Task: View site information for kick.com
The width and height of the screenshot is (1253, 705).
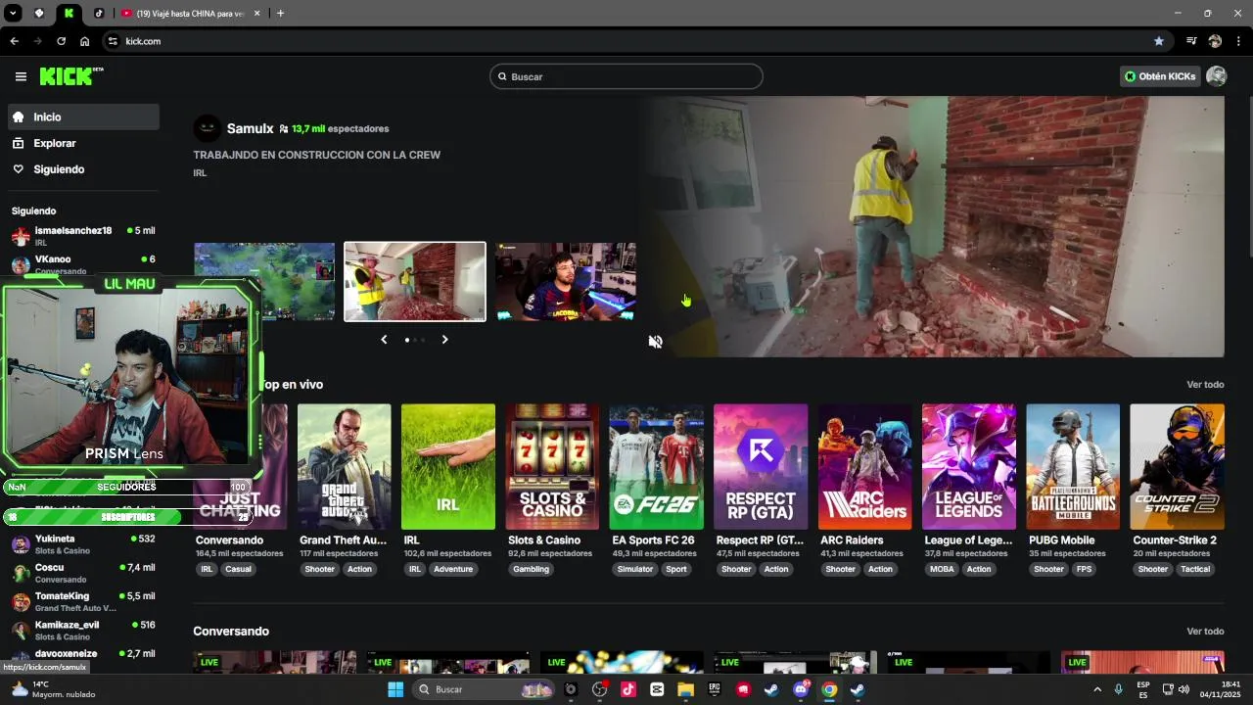Action: (113, 41)
